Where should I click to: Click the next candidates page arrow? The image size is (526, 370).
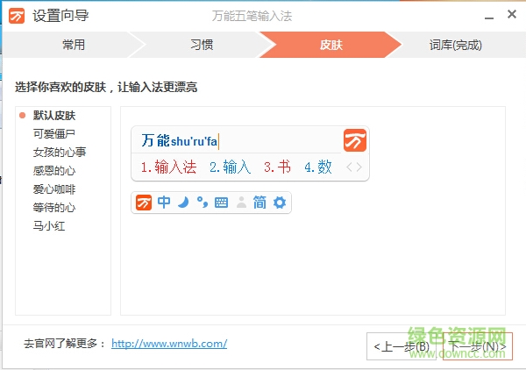point(359,167)
